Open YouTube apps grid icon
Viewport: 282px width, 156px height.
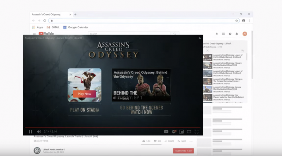coord(223,34)
